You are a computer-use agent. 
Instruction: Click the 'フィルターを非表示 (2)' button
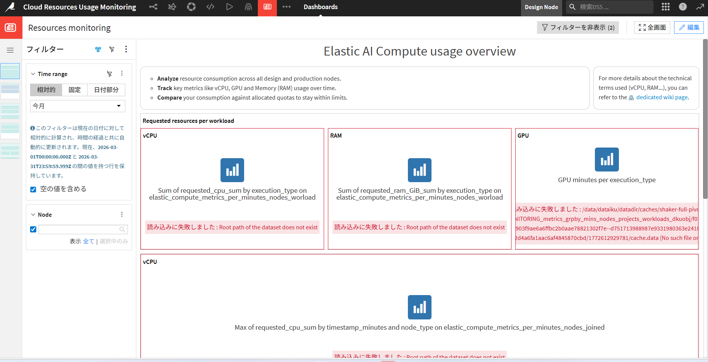click(578, 27)
